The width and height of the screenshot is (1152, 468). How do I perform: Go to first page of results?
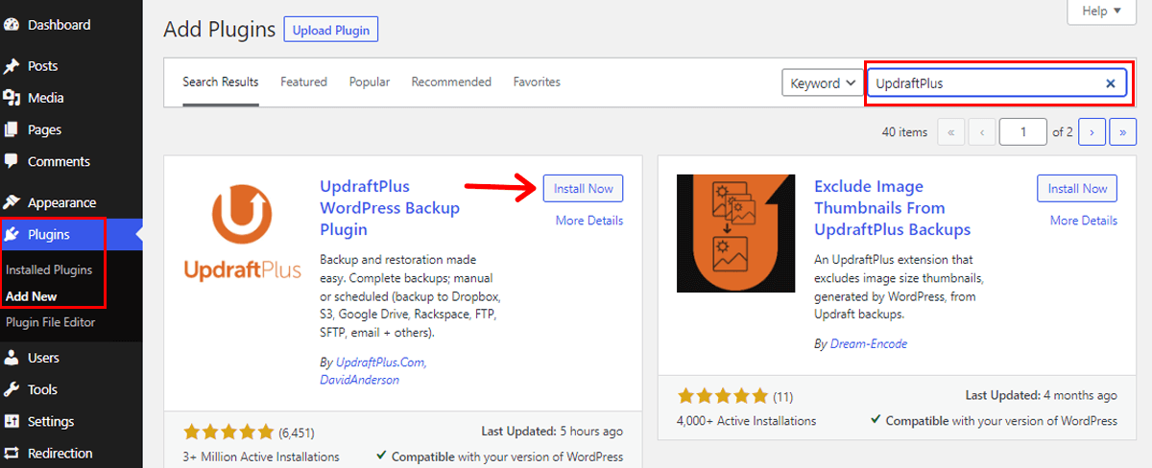950,132
